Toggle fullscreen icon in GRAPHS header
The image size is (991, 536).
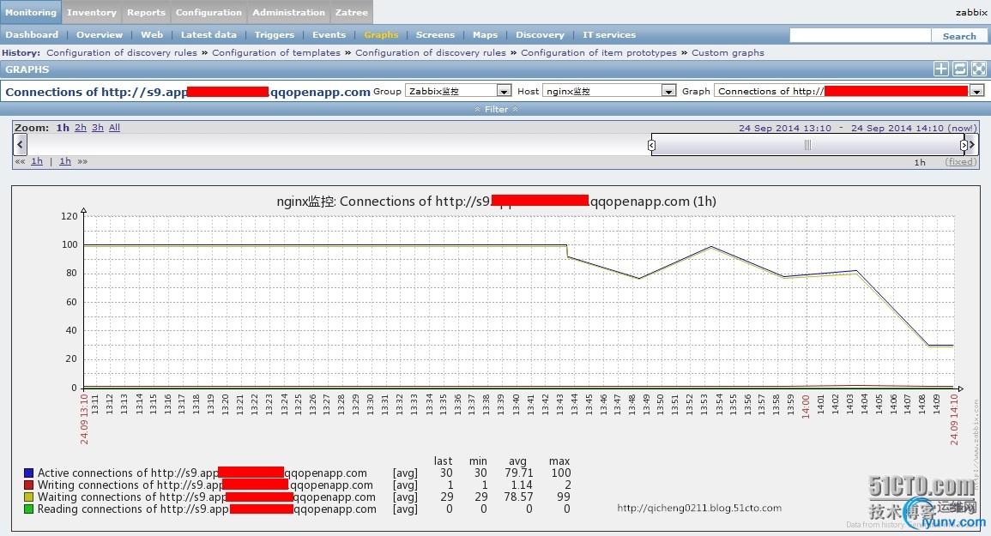(x=979, y=69)
